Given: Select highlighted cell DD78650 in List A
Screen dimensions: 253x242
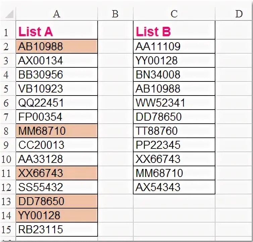Looking at the screenshot, I should [57, 201].
